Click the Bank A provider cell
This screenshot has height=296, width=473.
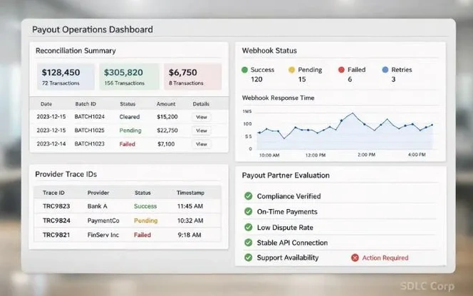pyautogui.click(x=97, y=206)
